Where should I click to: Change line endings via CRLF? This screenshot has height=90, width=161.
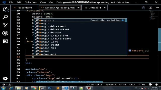pyautogui.click(x=132, y=84)
